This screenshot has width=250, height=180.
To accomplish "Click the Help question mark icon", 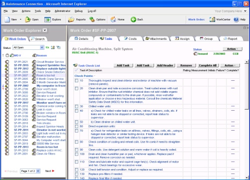I will click(236, 19).
